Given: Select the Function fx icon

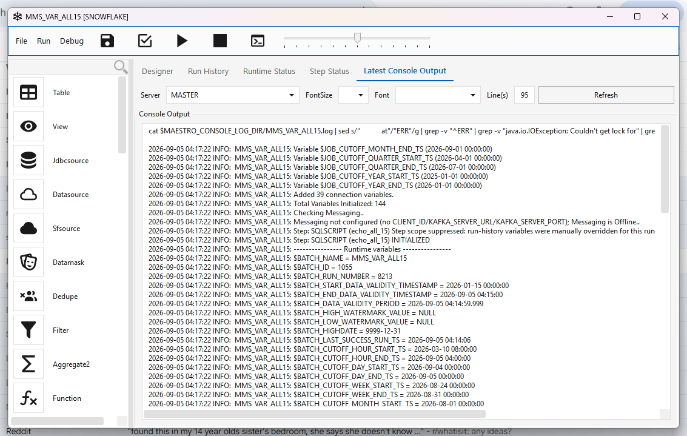Looking at the screenshot, I should (x=28, y=398).
